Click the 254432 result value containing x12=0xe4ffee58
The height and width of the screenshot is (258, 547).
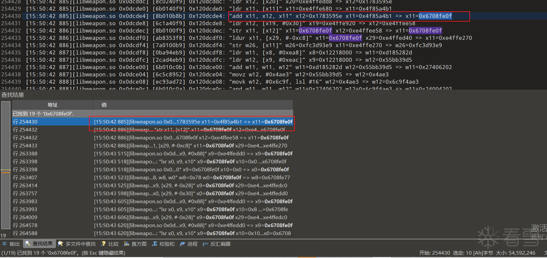(191, 137)
